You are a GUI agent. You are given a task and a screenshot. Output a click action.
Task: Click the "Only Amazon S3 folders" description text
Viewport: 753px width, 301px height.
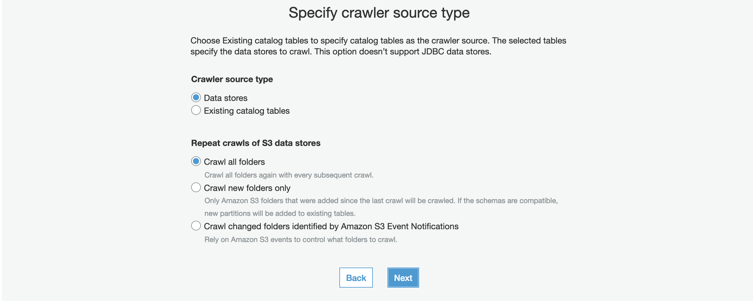381,201
